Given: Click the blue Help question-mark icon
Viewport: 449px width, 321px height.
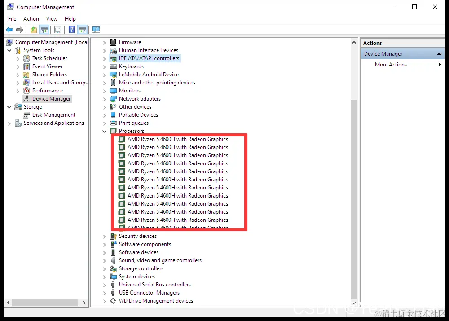Looking at the screenshot, I should (71, 30).
